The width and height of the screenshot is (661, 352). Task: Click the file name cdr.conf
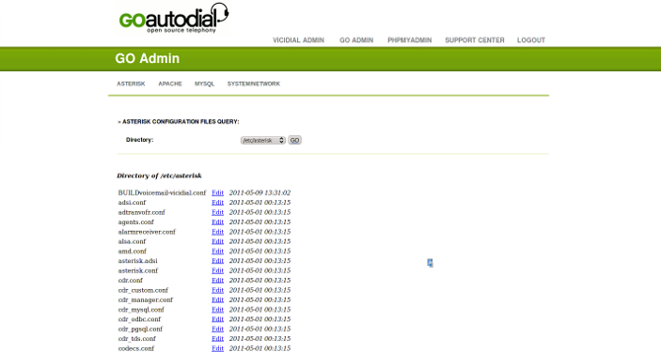pyautogui.click(x=131, y=280)
